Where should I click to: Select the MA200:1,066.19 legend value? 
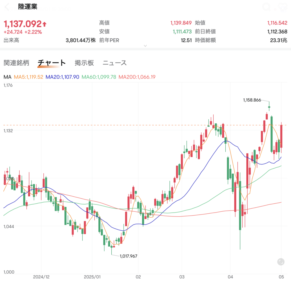(x=137, y=77)
